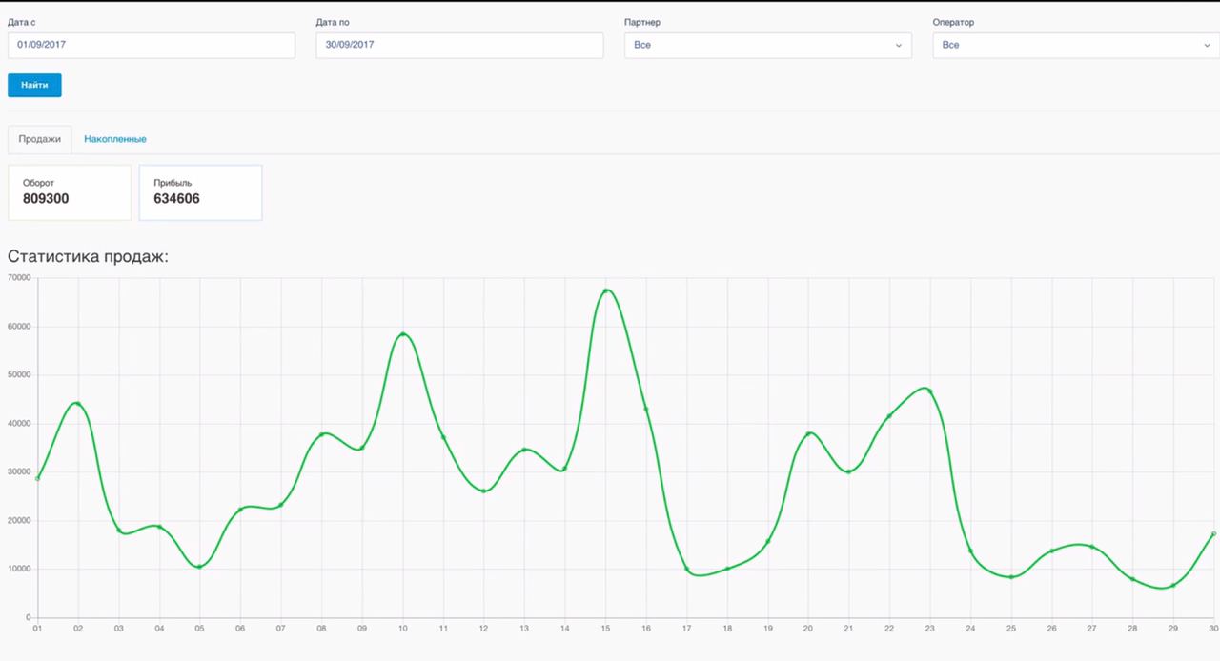
Task: Click the Оборот 809300 card
Action: pos(70,192)
